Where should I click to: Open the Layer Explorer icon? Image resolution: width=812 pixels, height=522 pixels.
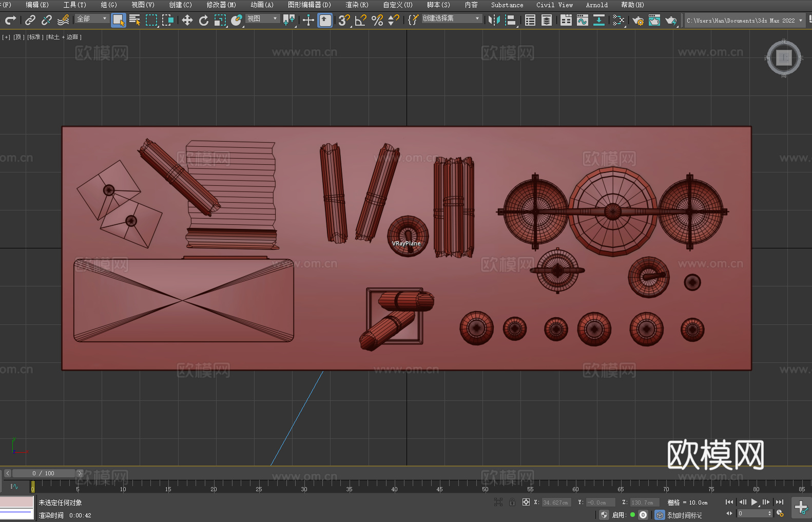[x=547, y=20]
